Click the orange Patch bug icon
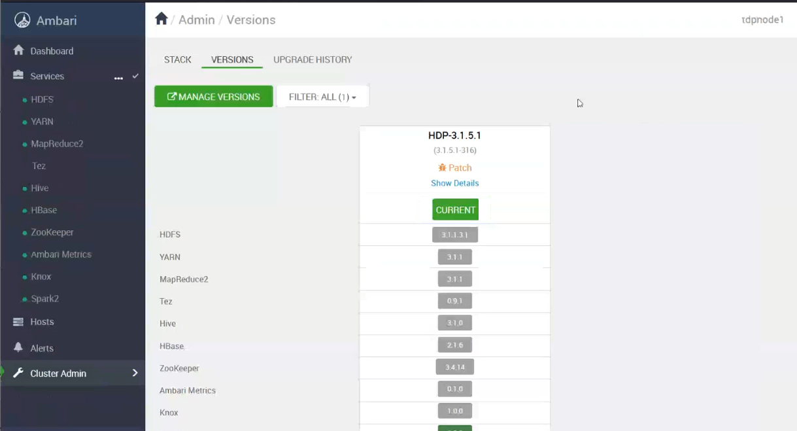The width and height of the screenshot is (797, 431). 442,168
